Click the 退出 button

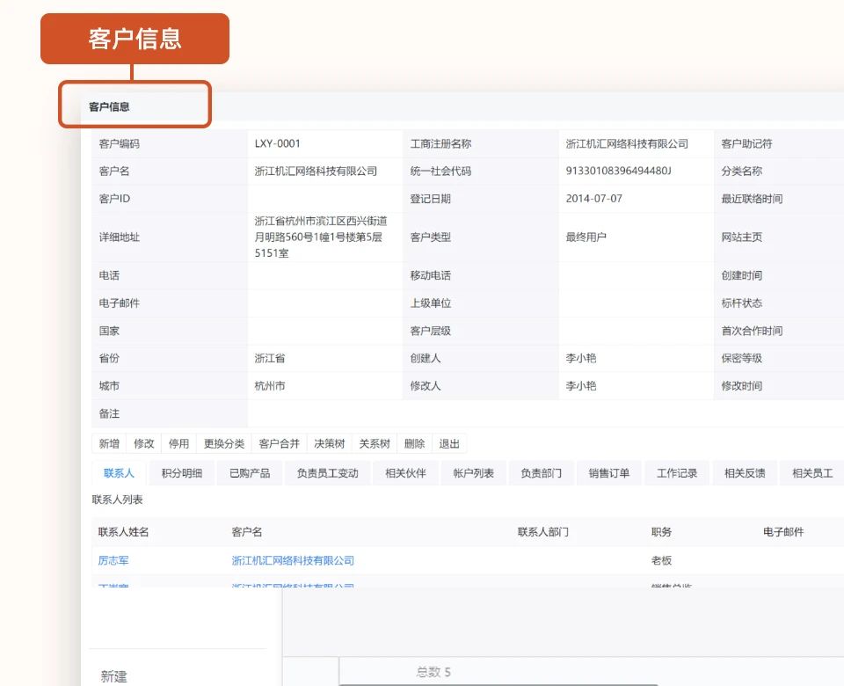(449, 443)
